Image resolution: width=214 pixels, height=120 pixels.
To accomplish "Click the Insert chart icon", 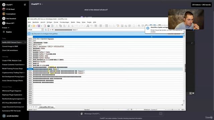I will [x=126, y=26].
